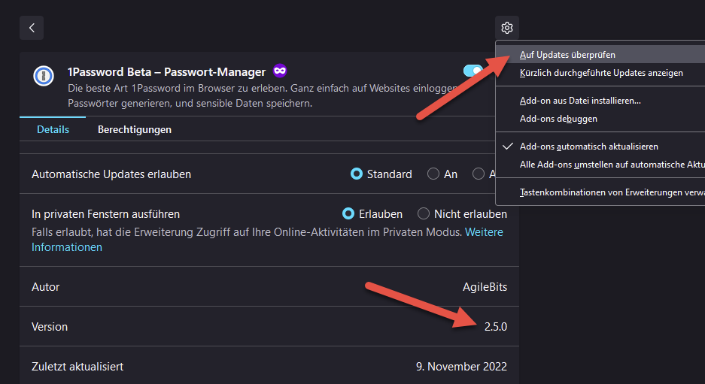Click the version number 2.5.0
The width and height of the screenshot is (705, 384).
pyautogui.click(x=495, y=327)
